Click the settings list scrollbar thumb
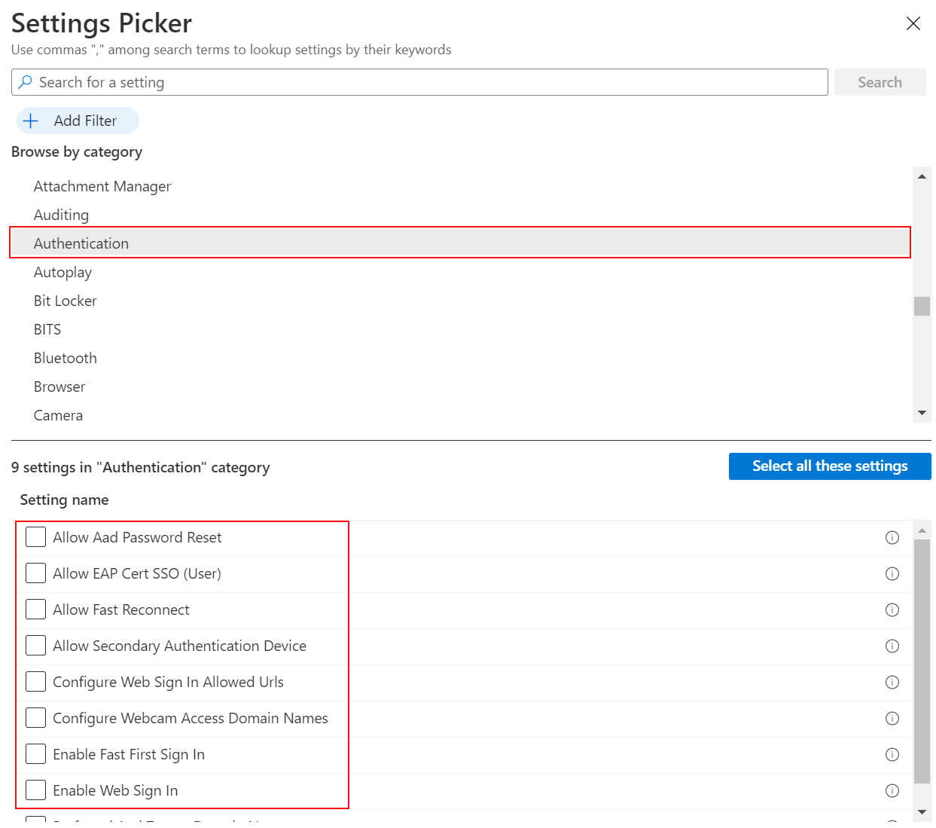This screenshot has height=828, width=936. [x=922, y=661]
